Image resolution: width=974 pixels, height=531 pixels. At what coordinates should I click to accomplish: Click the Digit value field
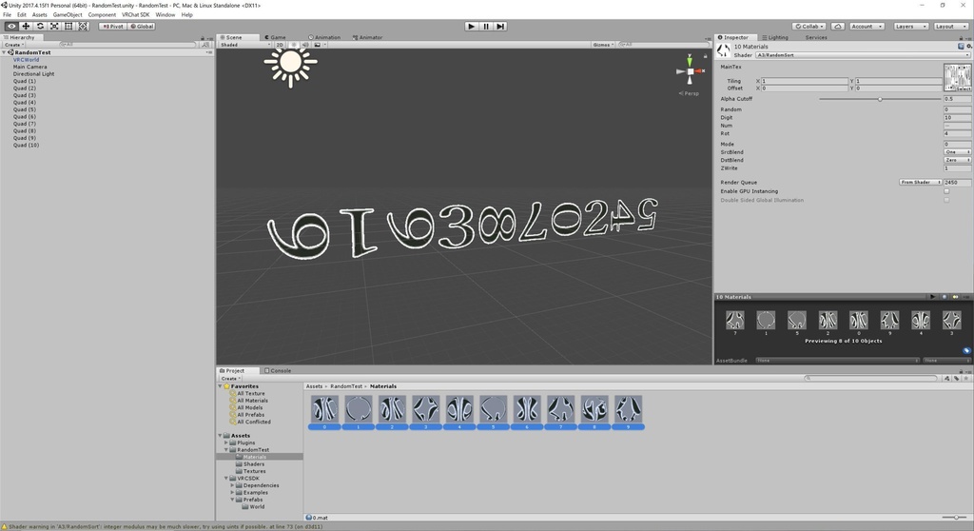pos(957,117)
